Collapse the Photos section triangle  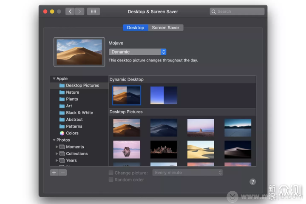tap(54, 140)
